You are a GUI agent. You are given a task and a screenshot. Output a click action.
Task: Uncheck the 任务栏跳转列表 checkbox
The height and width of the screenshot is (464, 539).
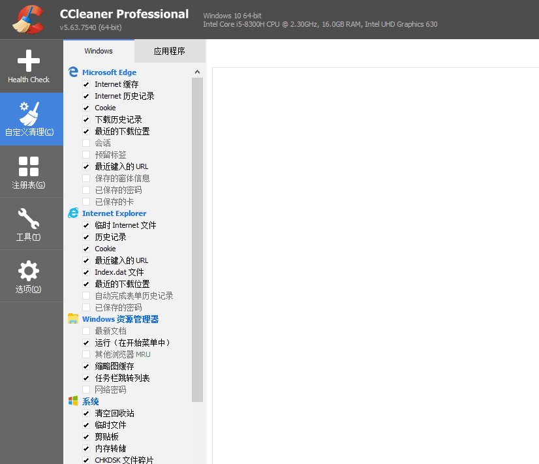tap(86, 378)
